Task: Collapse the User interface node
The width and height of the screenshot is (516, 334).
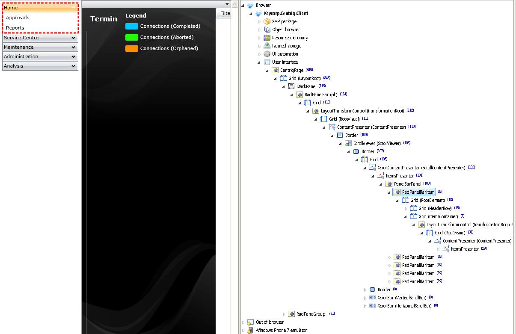Action: click(x=259, y=62)
